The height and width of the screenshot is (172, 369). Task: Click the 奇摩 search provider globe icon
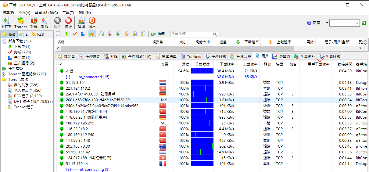click(309, 23)
